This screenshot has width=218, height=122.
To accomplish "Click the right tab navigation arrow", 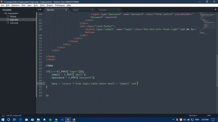I will (x=41, y=9).
